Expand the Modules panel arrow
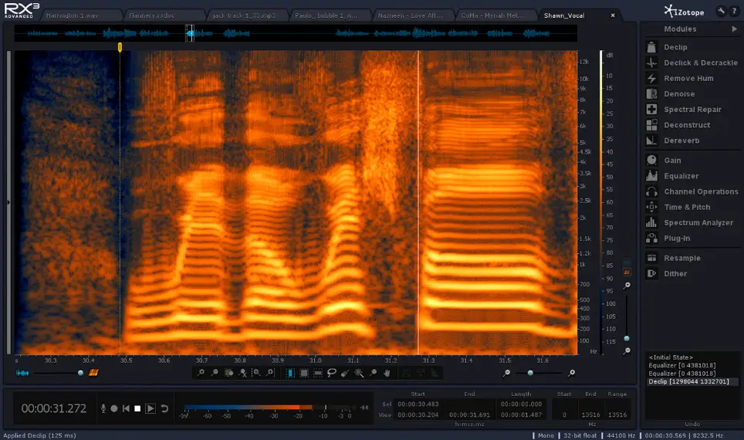Image resolution: width=744 pixels, height=440 pixels. [735, 29]
